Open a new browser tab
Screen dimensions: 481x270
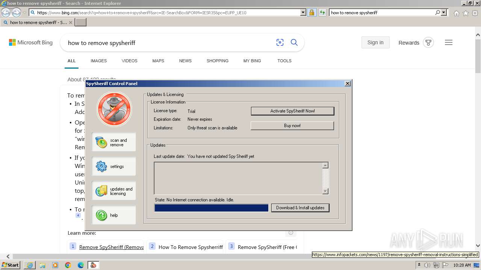click(x=81, y=22)
